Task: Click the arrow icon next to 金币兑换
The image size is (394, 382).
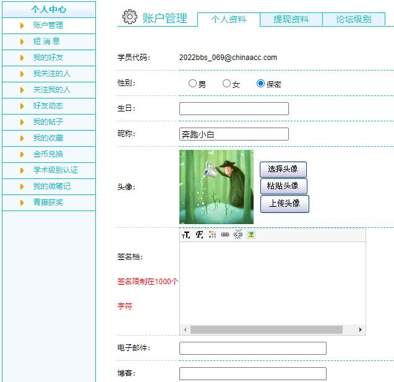Action: click(22, 154)
